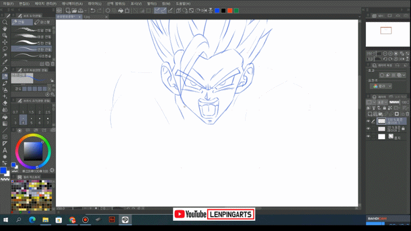Select the Gradient tool
The height and width of the screenshot is (231, 411).
[5, 123]
